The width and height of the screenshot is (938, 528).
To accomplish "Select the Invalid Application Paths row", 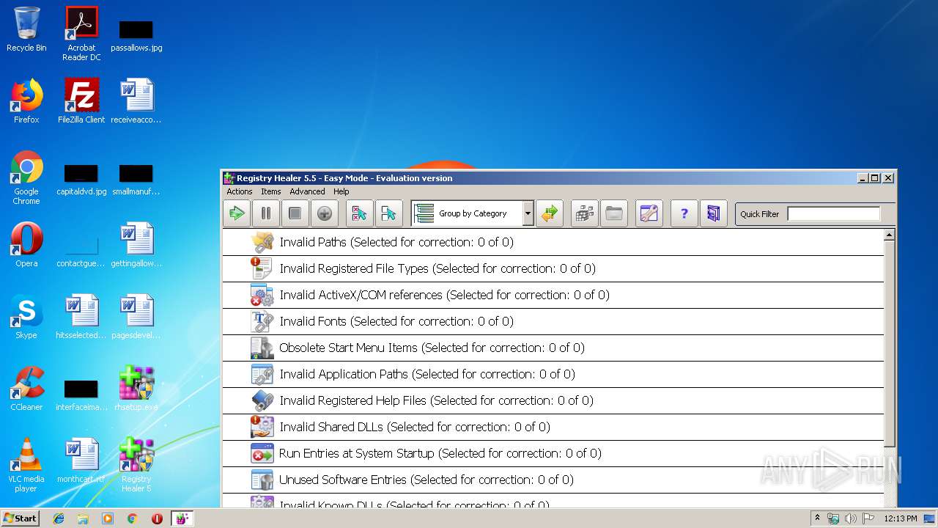I will 553,374.
